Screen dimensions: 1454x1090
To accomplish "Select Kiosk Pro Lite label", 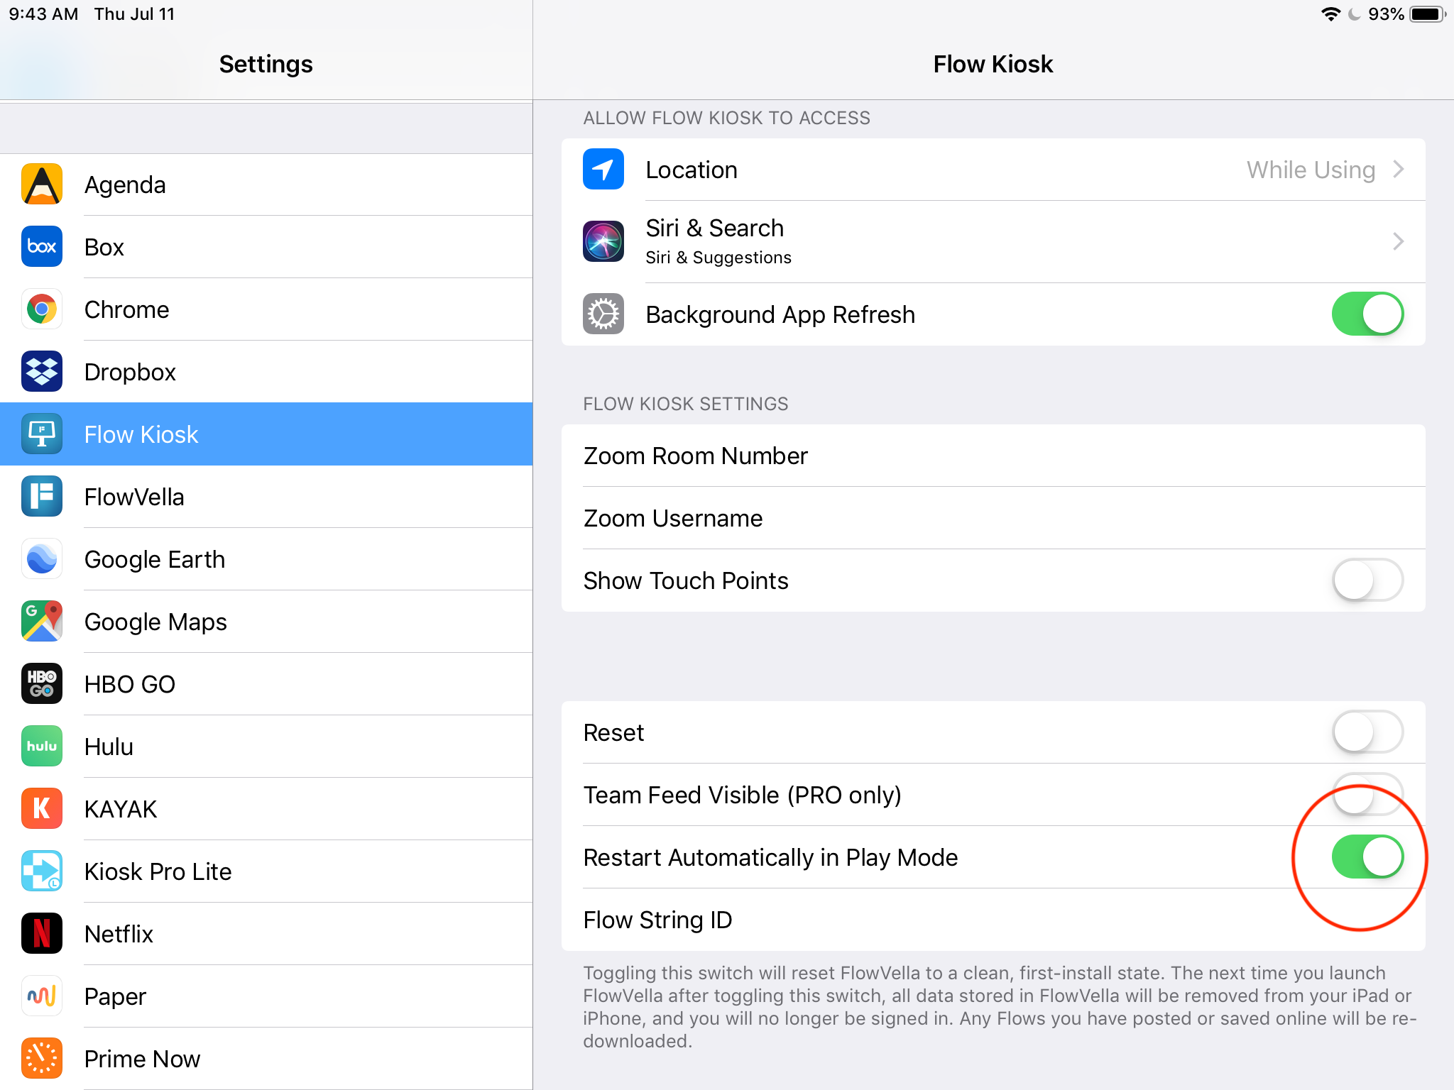I will point(158,871).
